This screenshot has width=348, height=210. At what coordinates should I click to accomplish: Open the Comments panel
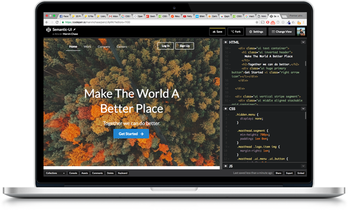(x=97, y=173)
